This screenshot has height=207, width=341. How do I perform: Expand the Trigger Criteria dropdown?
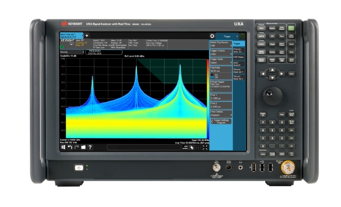221,53
